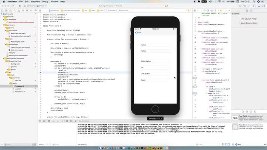Image resolution: width=267 pixels, height=150 pixels.
Task: Click the Stop button in Xcode toolbar
Action: click(x=20, y=6)
